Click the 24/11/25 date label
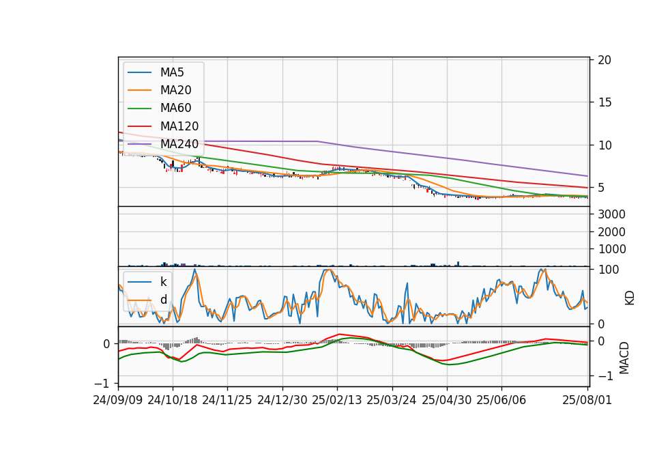Screen dimensions: 655x471 tap(227, 400)
